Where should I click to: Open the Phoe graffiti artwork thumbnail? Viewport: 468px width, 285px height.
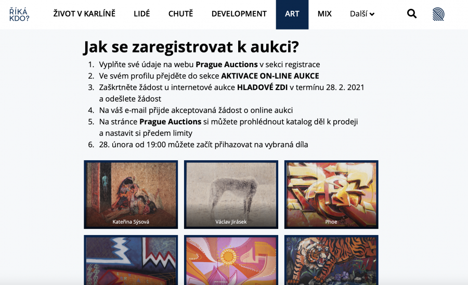(x=331, y=195)
